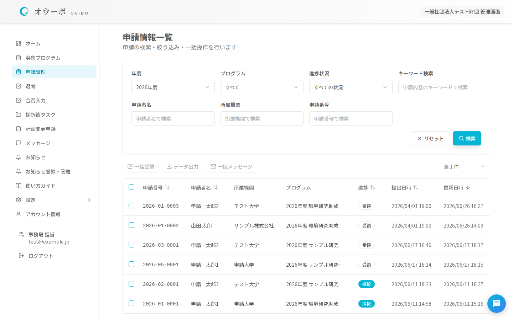
Task: Open 募集プログラム menu item
Action: pyautogui.click(x=54, y=58)
